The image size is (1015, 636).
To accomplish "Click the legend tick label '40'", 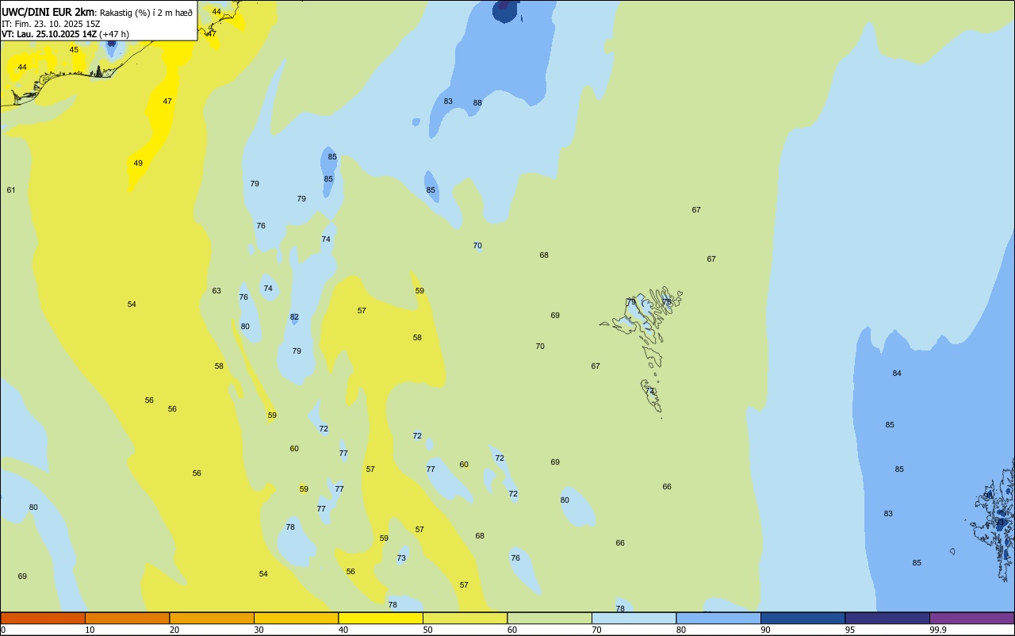I will tap(343, 630).
